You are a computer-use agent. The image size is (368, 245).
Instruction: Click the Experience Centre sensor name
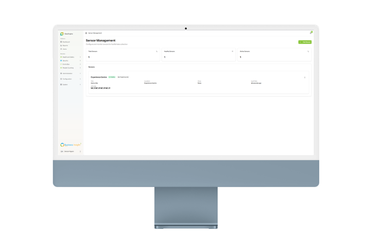(99, 77)
